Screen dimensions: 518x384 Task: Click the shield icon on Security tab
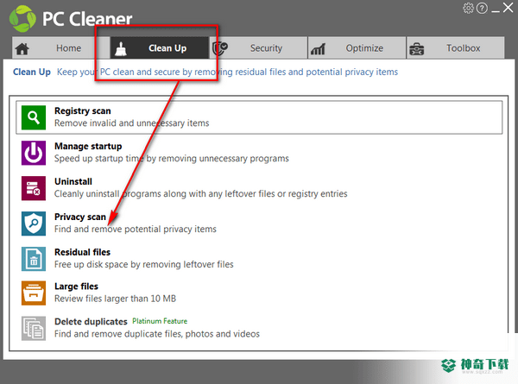(219, 48)
